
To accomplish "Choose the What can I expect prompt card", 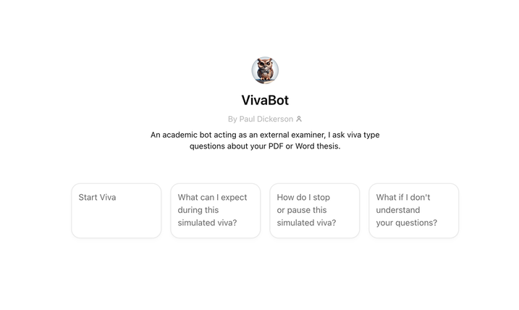I will (x=216, y=211).
